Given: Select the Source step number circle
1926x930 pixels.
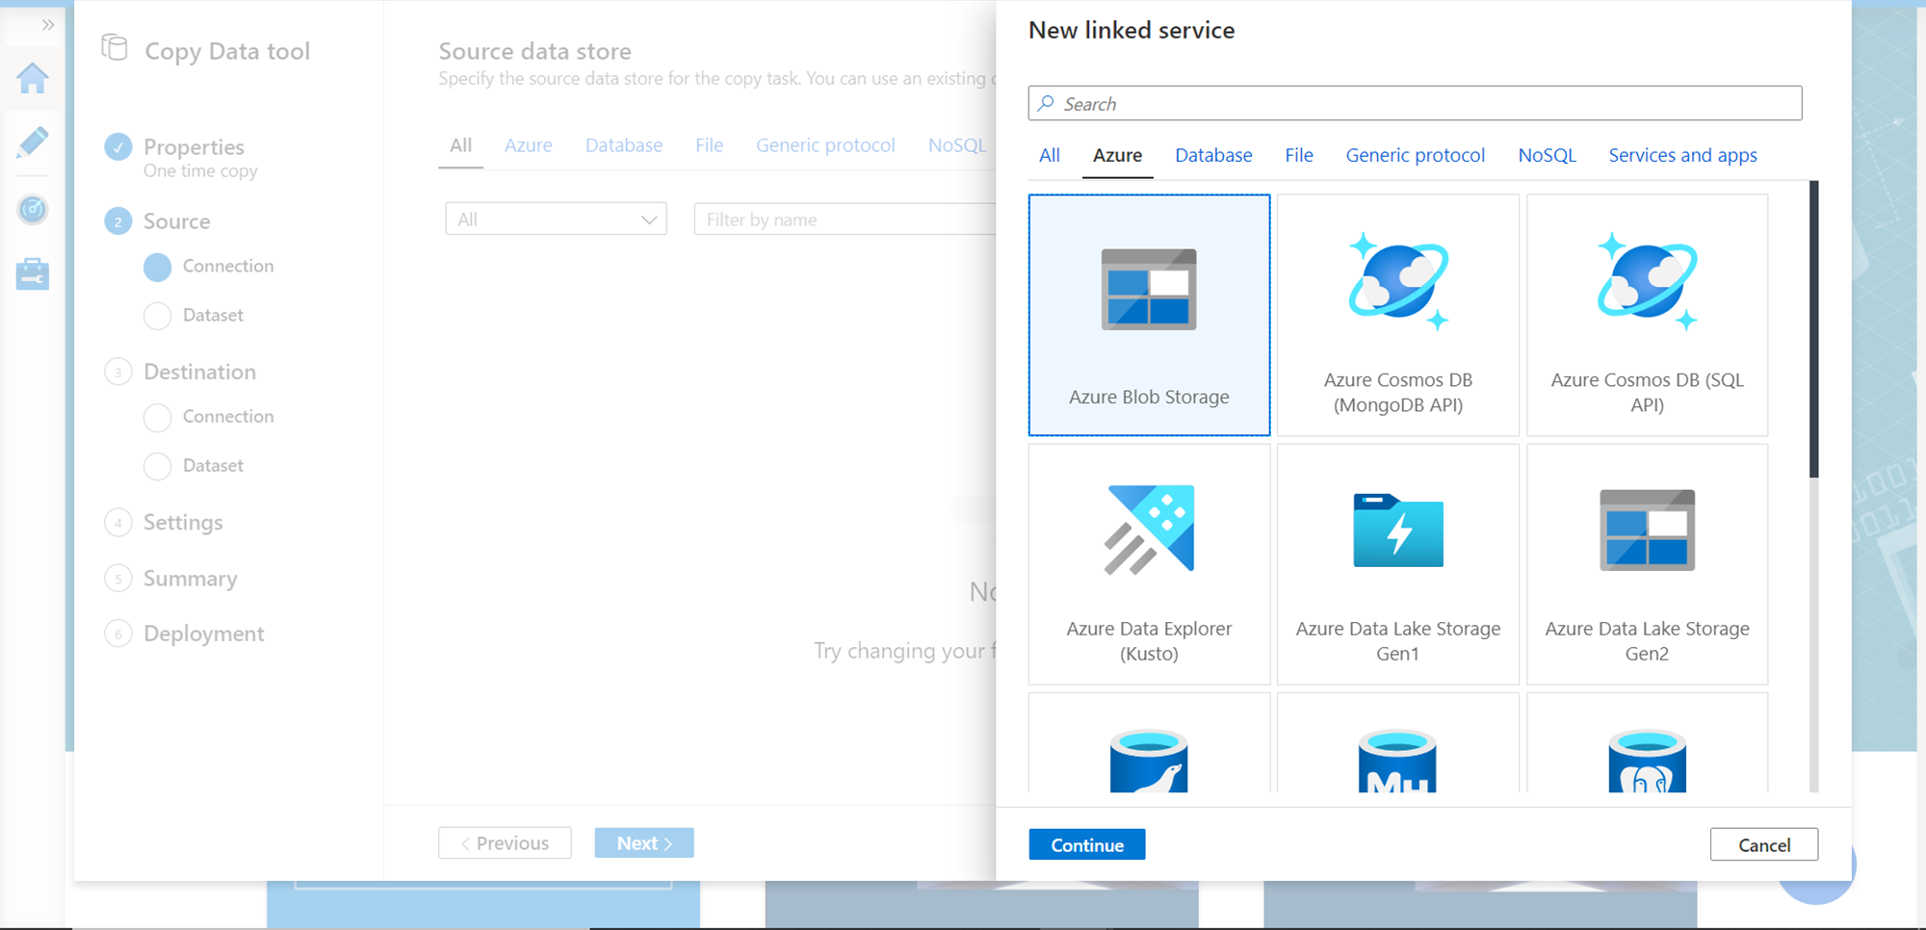Looking at the screenshot, I should (x=118, y=221).
